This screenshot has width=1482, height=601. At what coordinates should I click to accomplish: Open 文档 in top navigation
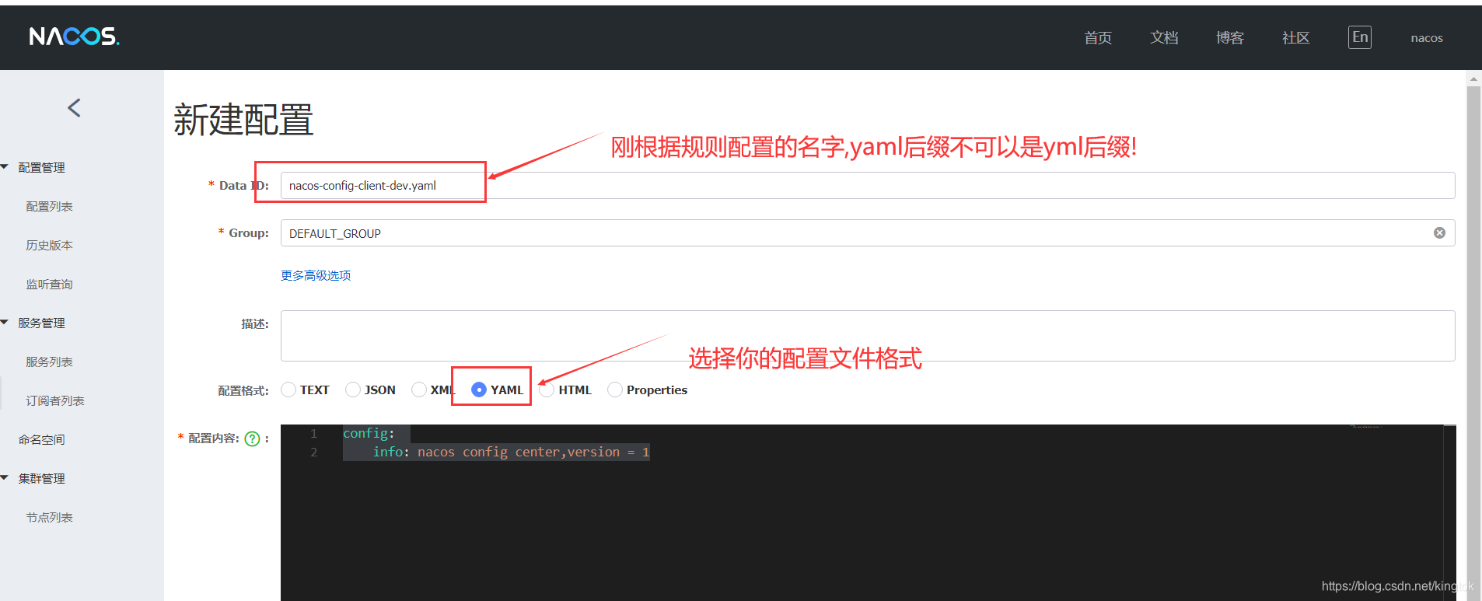pos(1164,37)
